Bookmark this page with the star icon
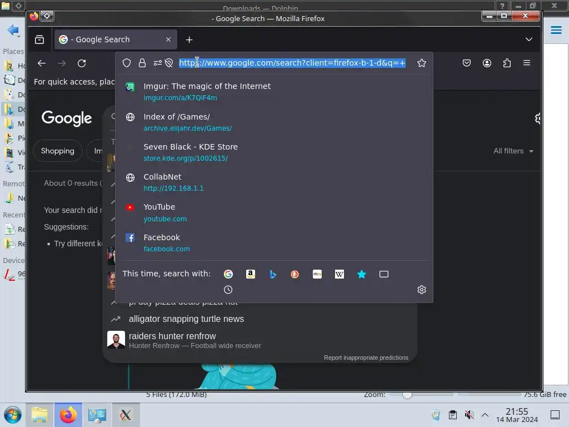Image resolution: width=569 pixels, height=427 pixels. (x=421, y=63)
